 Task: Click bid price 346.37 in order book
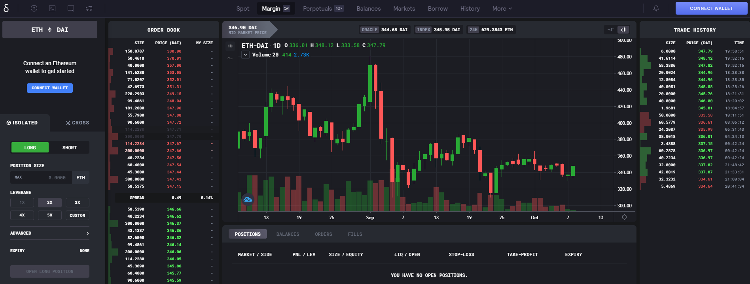174,224
